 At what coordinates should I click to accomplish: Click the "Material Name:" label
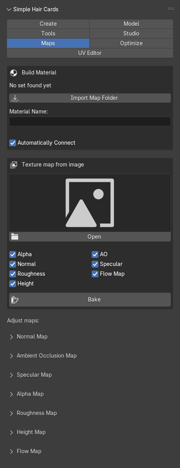click(x=28, y=112)
